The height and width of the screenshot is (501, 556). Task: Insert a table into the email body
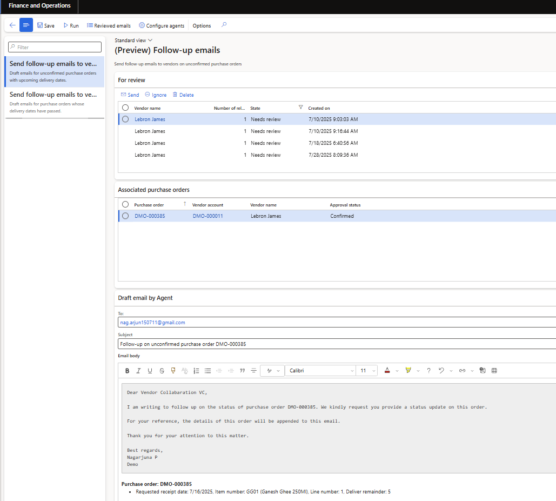tap(494, 371)
